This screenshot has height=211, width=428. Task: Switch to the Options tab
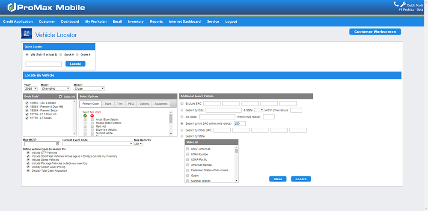pos(144,104)
